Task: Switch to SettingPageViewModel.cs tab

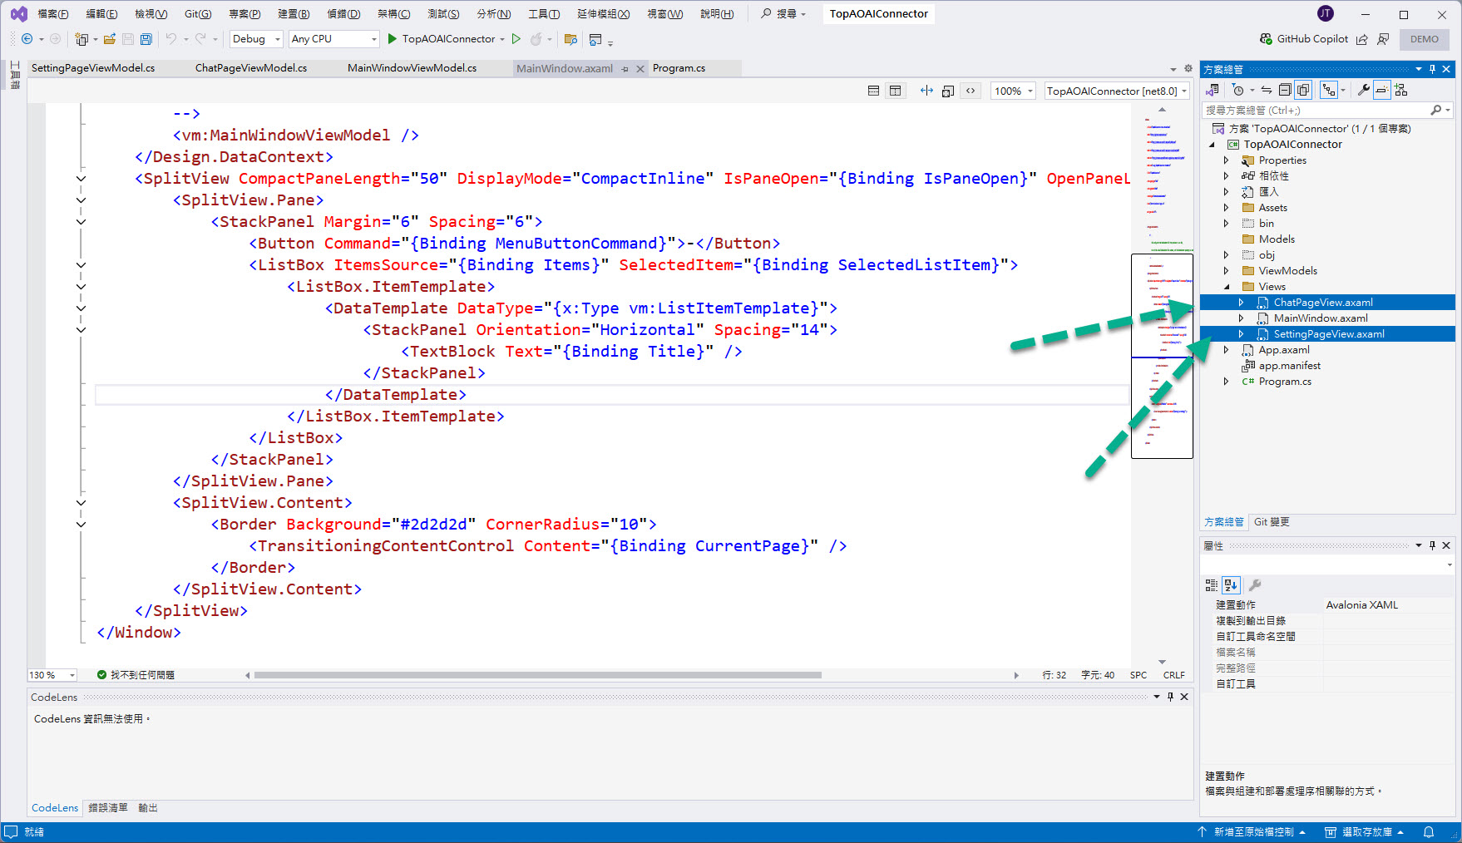Action: tap(93, 68)
